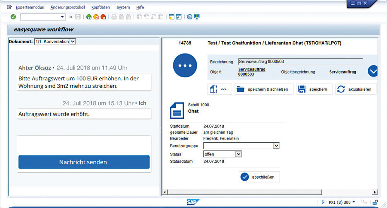This screenshot has height=208, width=387.
Task: Click the Bezeichnung text field
Action: (x=300, y=61)
